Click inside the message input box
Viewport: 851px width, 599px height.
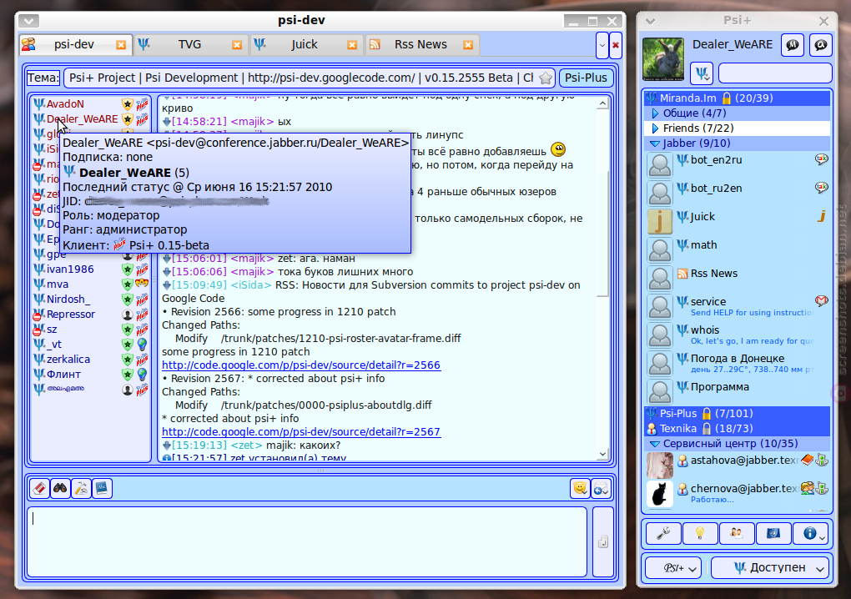(307, 541)
